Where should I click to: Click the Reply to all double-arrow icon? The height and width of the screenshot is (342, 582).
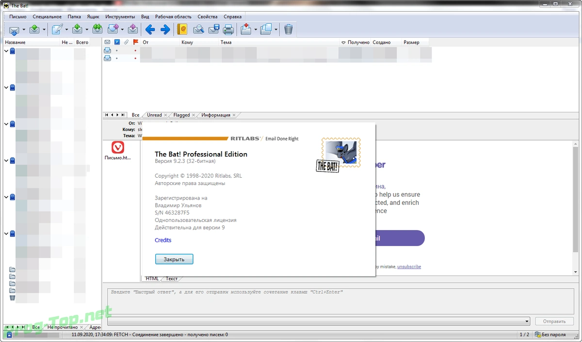tap(97, 30)
